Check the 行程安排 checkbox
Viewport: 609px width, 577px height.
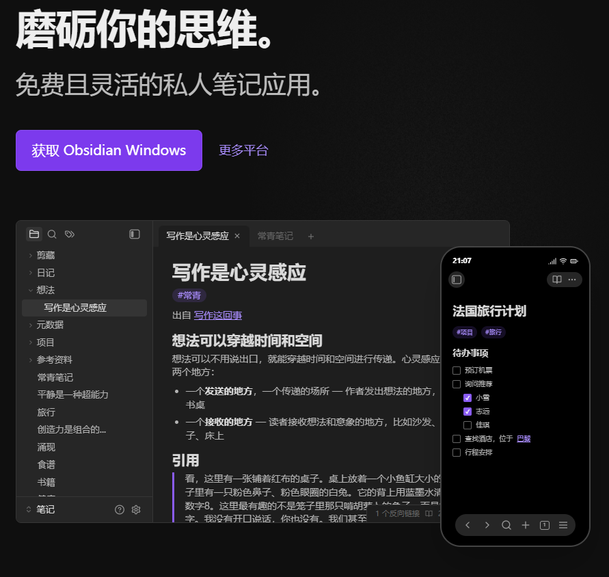(457, 453)
